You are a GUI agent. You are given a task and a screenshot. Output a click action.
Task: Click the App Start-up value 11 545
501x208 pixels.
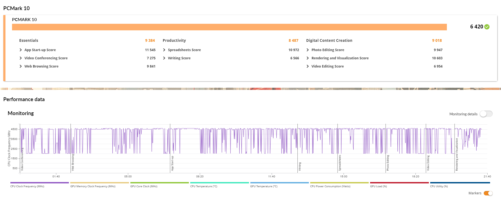coord(150,50)
